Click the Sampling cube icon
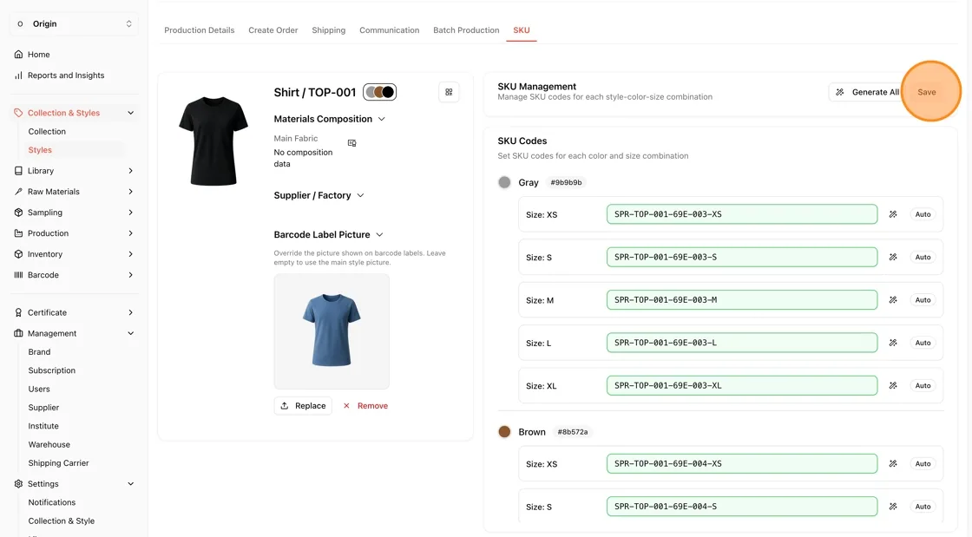This screenshot has width=972, height=537. 18,213
